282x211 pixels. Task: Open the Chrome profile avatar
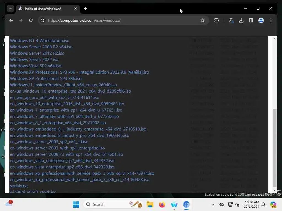(261, 20)
